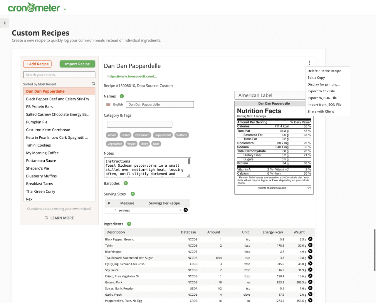Add a barcode using the plus icon
This screenshot has height=303, width=376.
pyautogui.click(x=125, y=183)
